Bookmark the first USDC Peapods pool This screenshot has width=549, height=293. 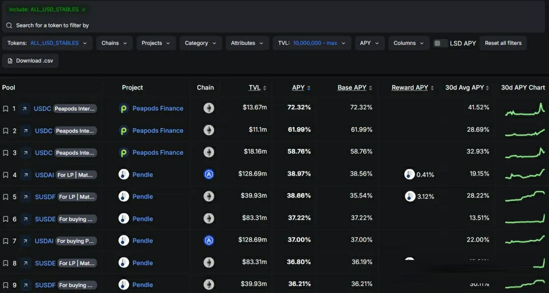coord(6,109)
